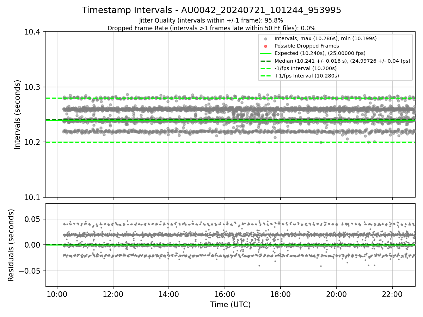The image size is (423, 317).
Task: Click the 'Intervals (seconds)' y-axis label
Action: point(18,114)
